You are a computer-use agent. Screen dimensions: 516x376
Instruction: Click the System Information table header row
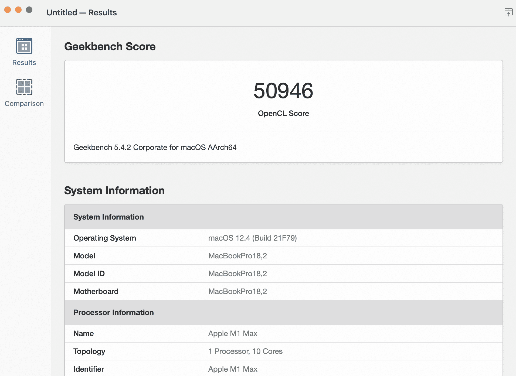283,217
